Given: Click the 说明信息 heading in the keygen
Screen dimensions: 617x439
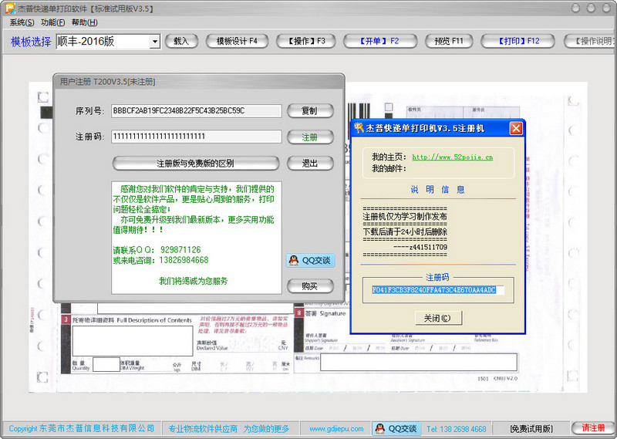Looking at the screenshot, I should [437, 189].
